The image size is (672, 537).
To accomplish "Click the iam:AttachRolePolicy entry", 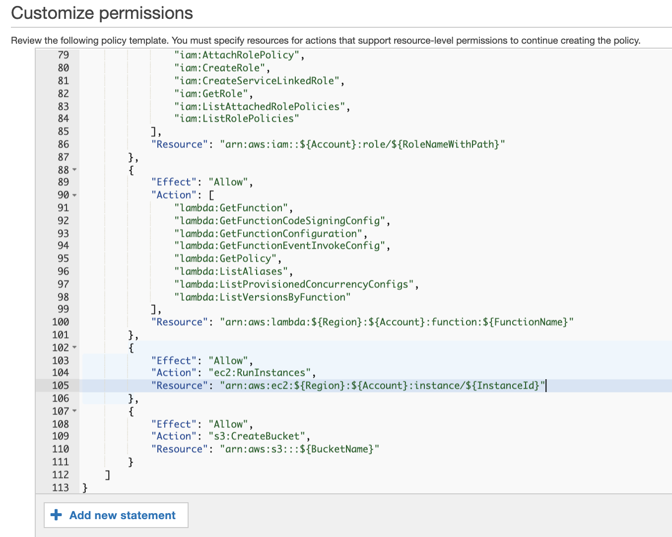I will point(238,55).
